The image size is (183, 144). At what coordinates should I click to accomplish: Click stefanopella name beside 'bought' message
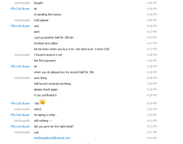coord(22,3)
